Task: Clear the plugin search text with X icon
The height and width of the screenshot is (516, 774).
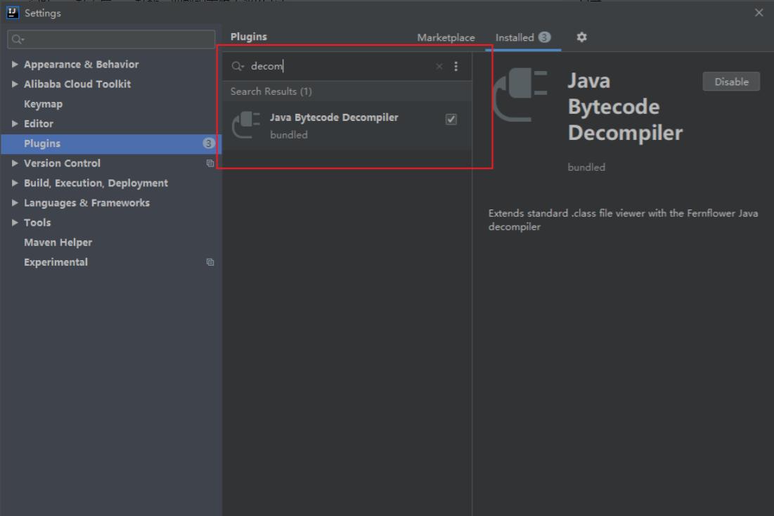Action: [439, 66]
